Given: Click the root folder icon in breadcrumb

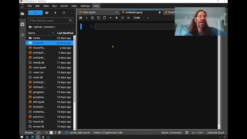Looking at the screenshot, I should (30, 27).
